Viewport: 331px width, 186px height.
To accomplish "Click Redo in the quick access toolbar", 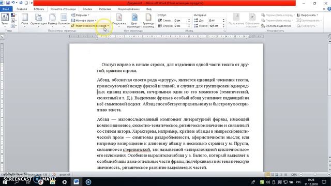I will click(21, 3).
